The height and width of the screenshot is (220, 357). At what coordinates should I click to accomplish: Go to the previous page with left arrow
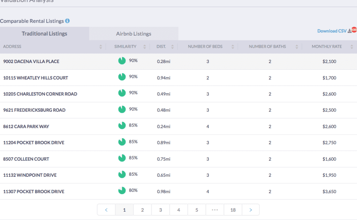click(106, 210)
